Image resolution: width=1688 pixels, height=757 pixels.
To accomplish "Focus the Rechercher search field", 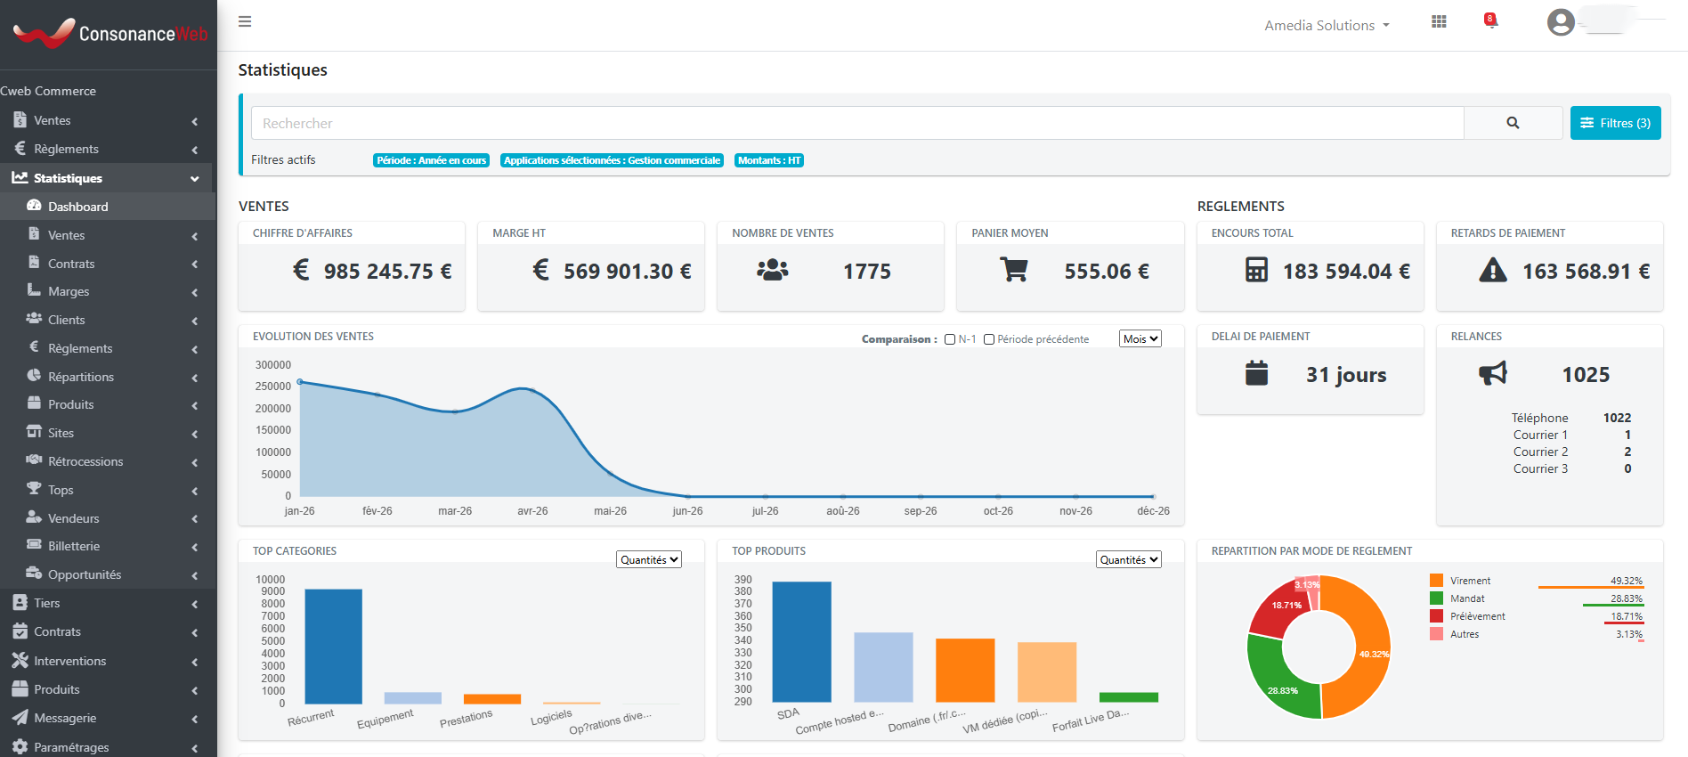I will coord(857,123).
